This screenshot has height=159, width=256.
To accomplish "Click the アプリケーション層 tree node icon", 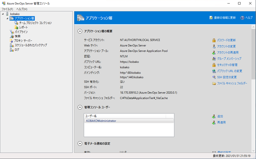I will [12, 18].
